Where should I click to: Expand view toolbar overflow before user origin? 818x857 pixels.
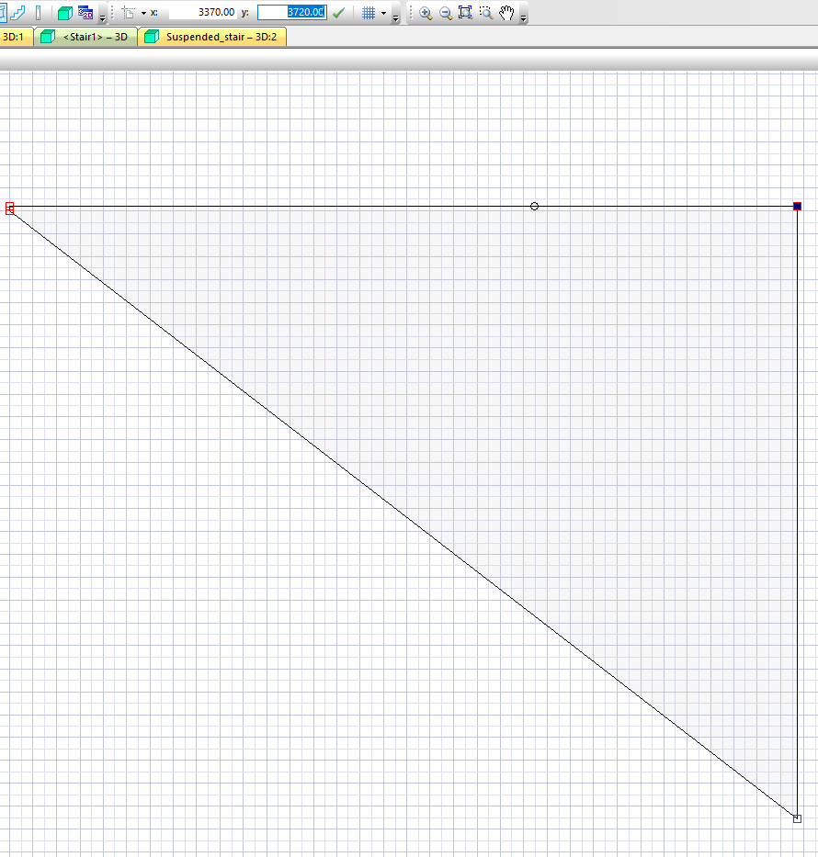pyautogui.click(x=102, y=18)
